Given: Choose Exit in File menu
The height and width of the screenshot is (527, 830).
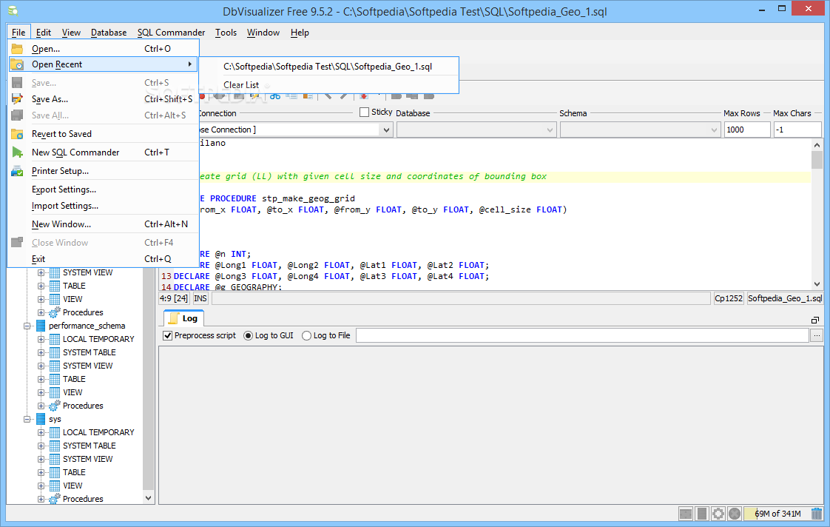Looking at the screenshot, I should 104,259.
